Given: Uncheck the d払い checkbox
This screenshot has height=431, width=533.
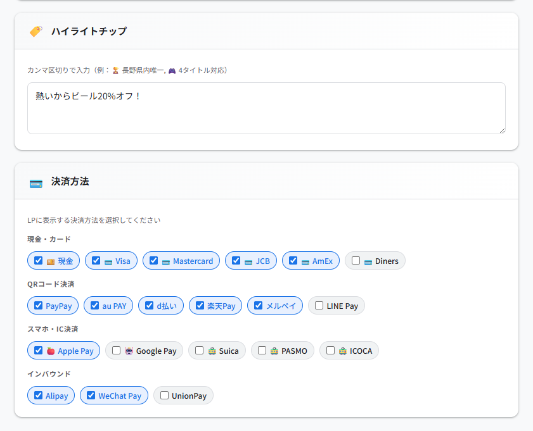Looking at the screenshot, I should pyautogui.click(x=149, y=306).
